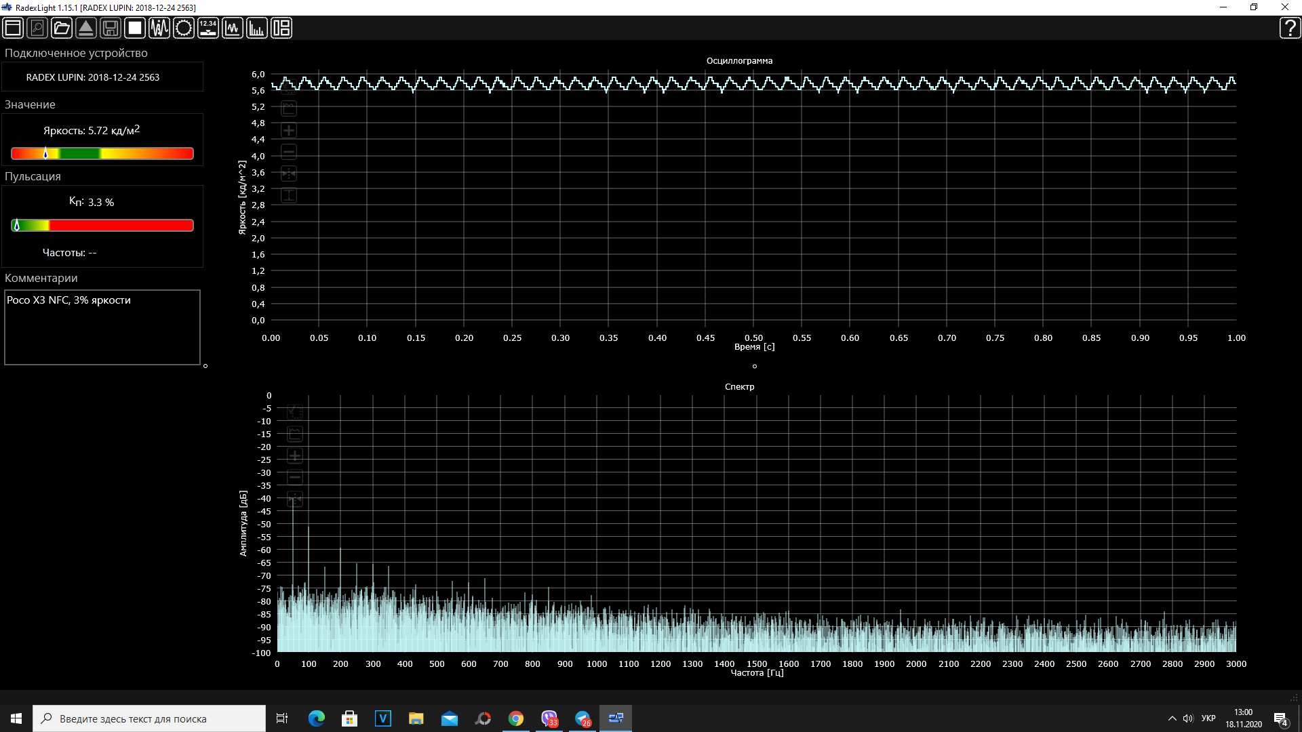Viewport: 1302px width, 732px height.
Task: Select the pulsation waveform measurement icon
Action: coord(159,28)
